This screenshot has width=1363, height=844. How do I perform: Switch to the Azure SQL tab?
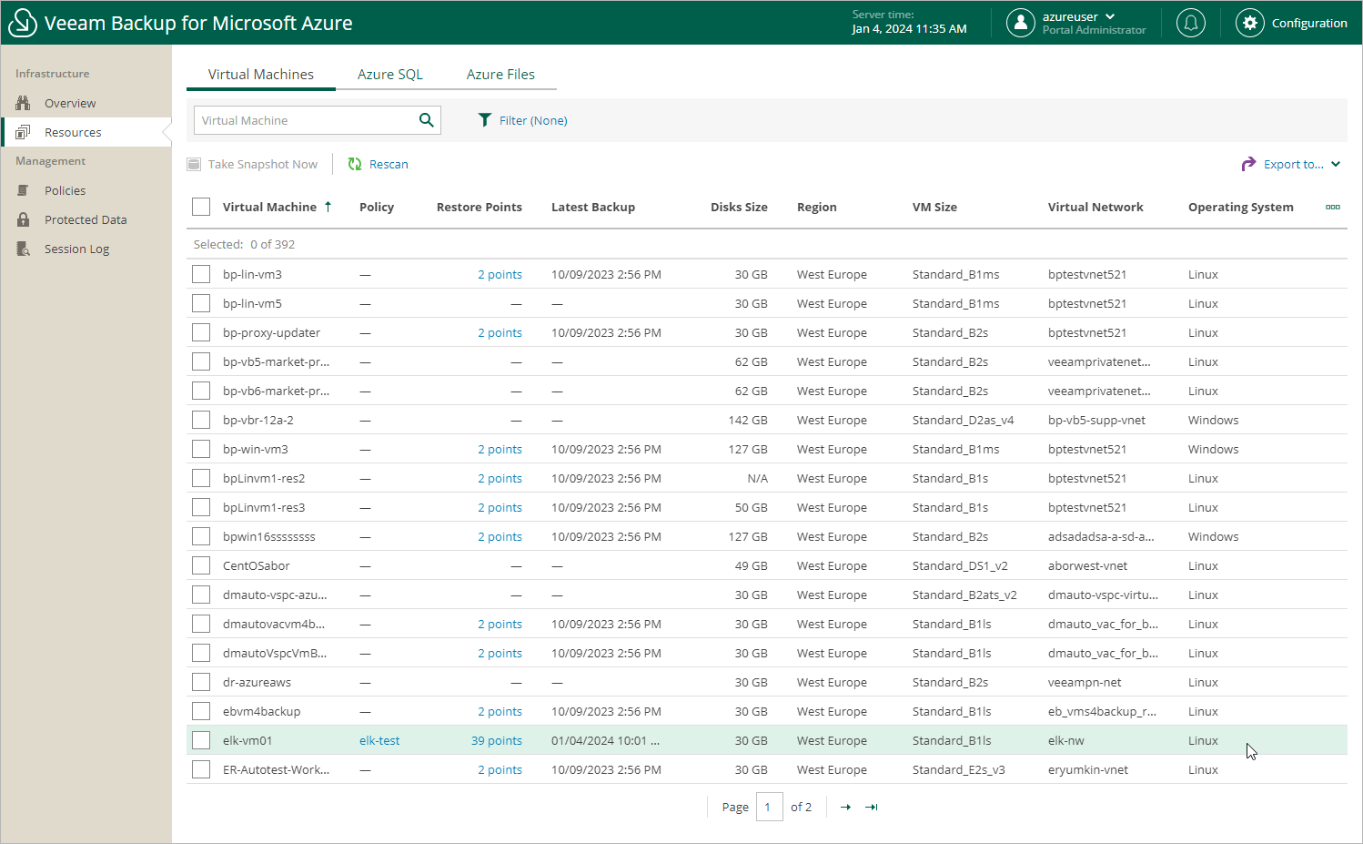(x=390, y=75)
